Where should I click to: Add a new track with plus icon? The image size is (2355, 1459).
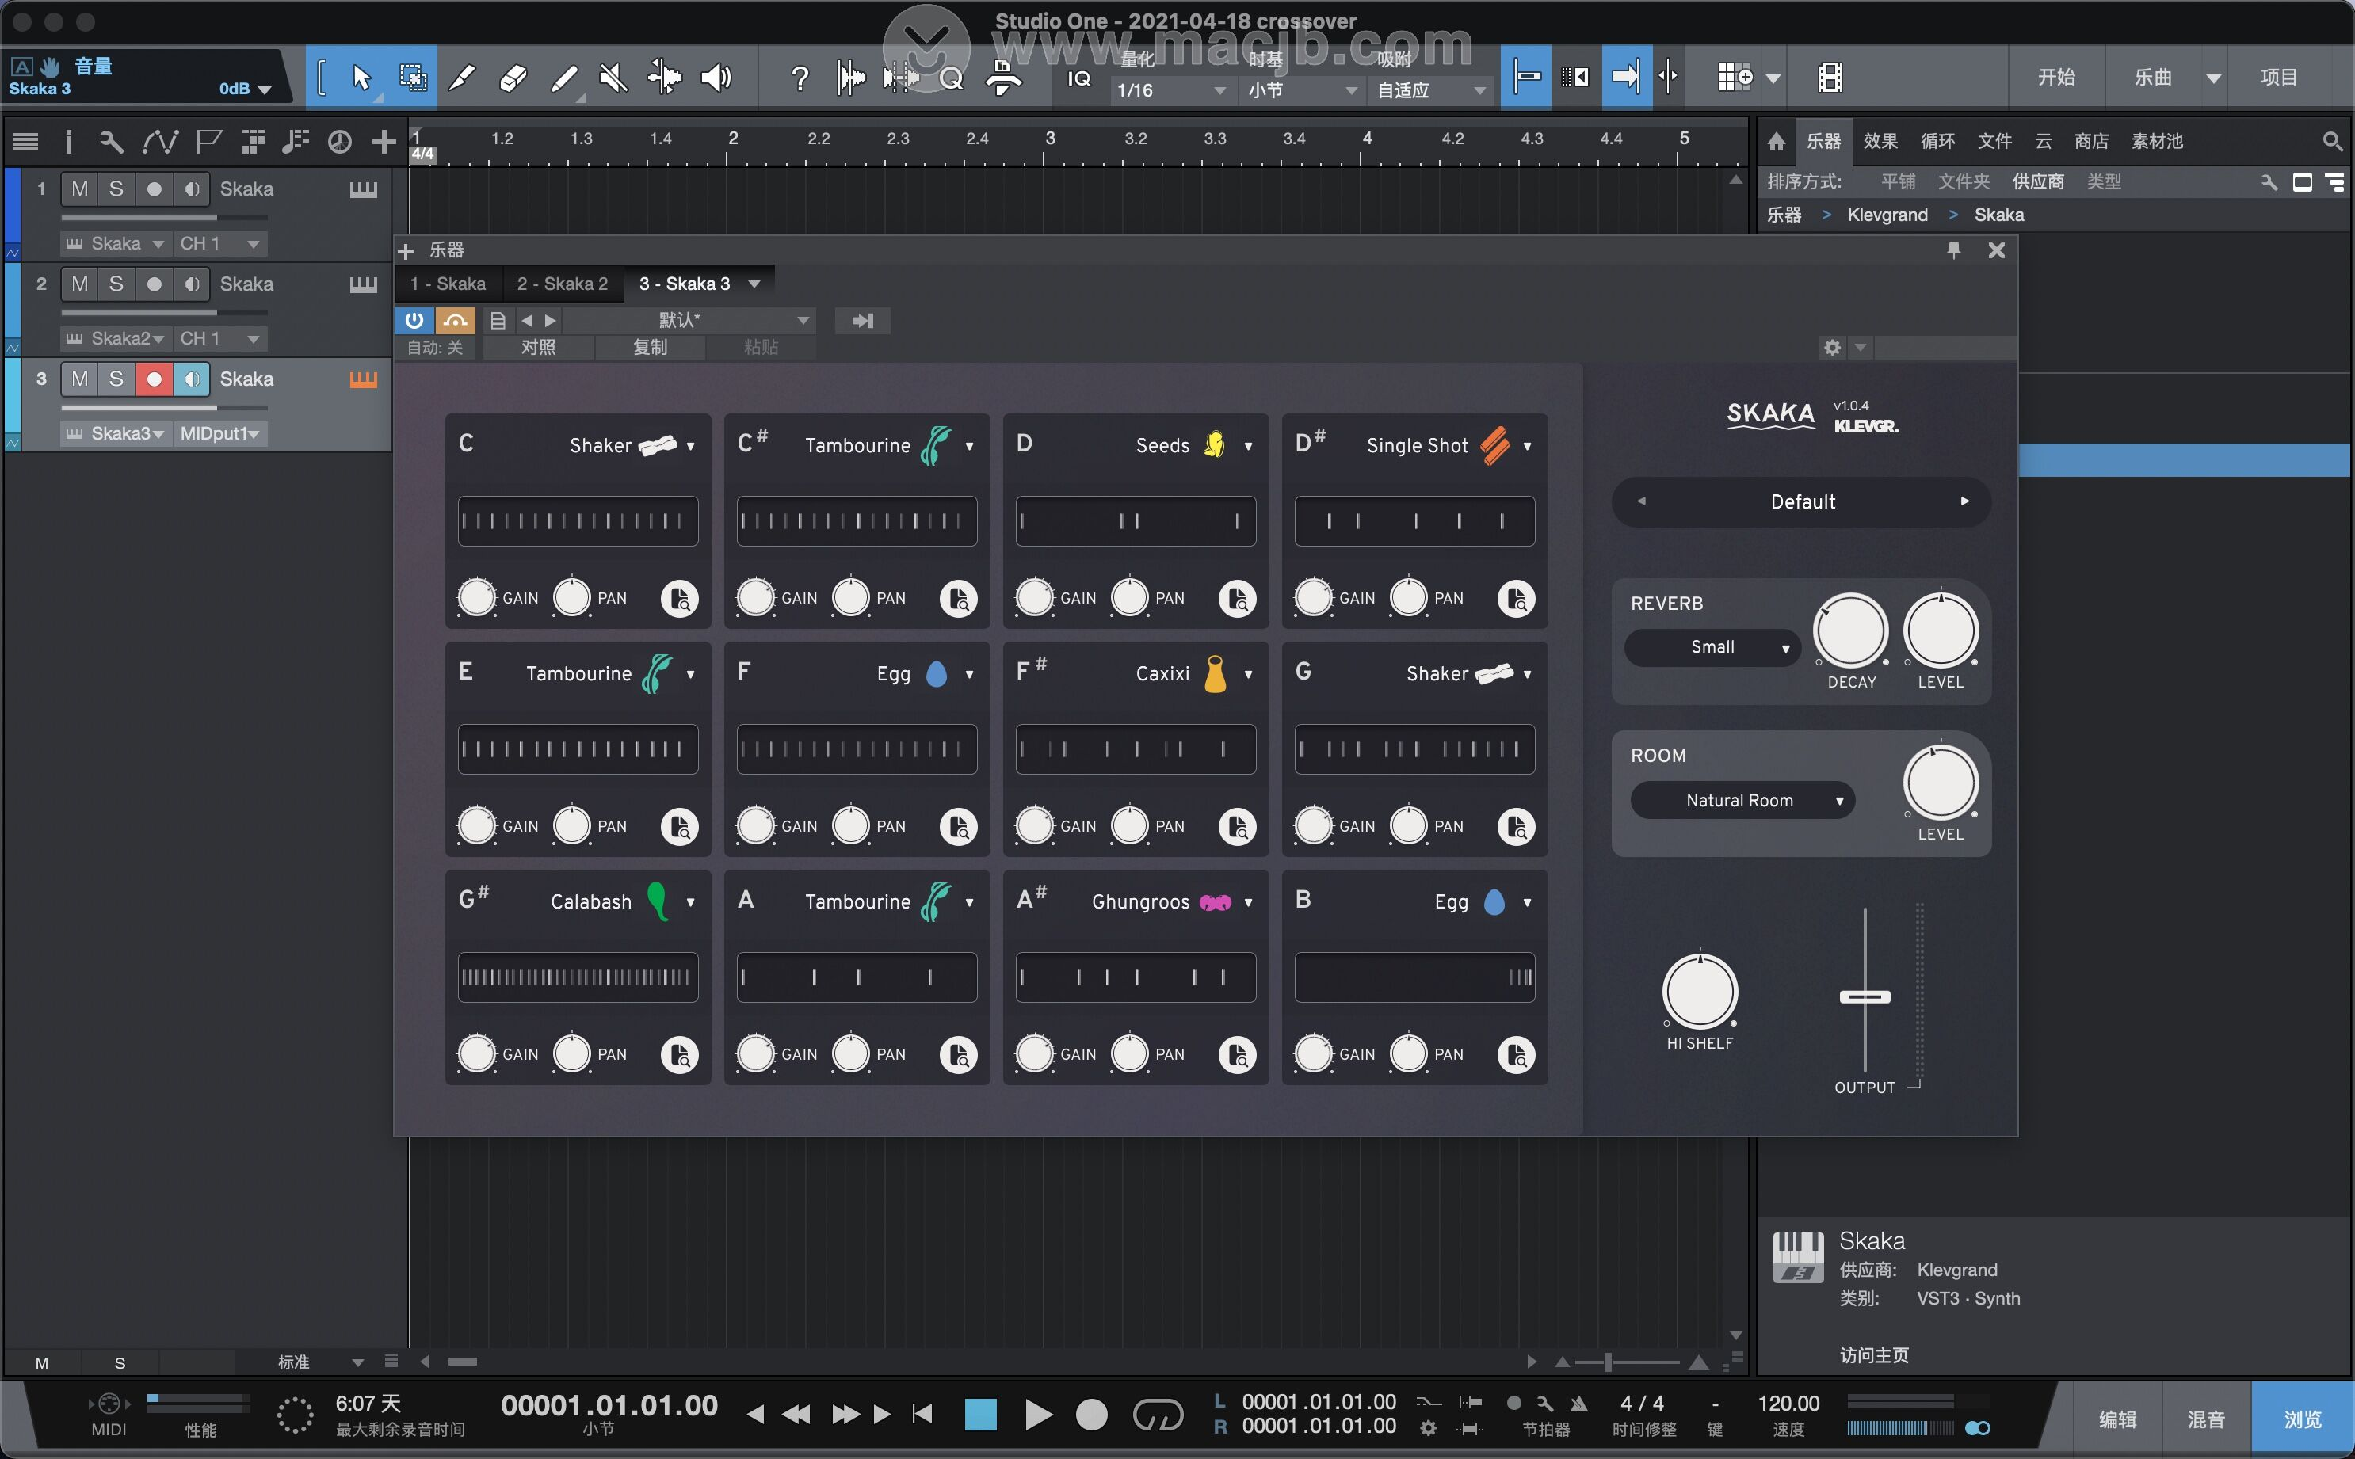(384, 142)
